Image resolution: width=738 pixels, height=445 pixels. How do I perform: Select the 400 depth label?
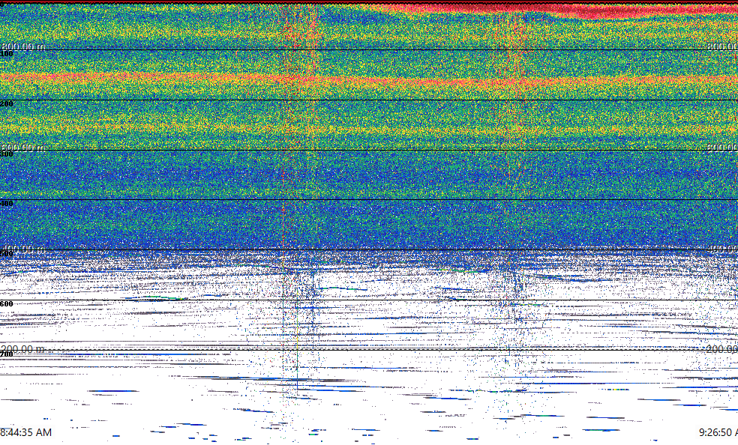click(7, 204)
